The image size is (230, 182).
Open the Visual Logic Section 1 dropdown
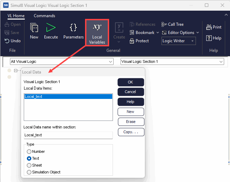[172, 61]
